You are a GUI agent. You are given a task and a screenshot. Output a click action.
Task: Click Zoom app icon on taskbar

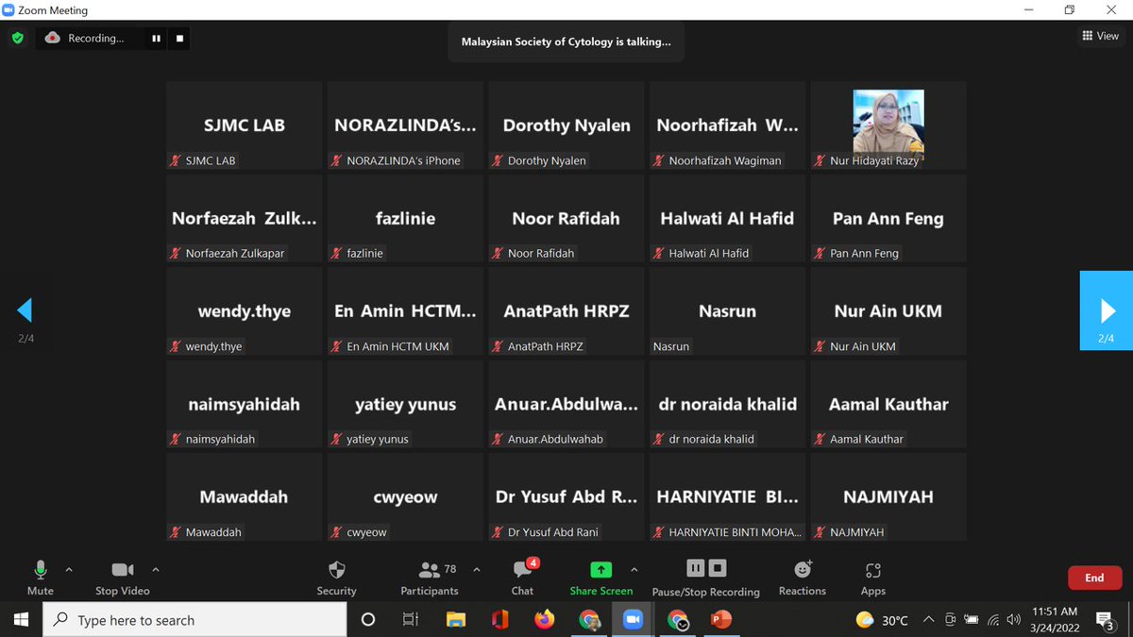tap(632, 620)
